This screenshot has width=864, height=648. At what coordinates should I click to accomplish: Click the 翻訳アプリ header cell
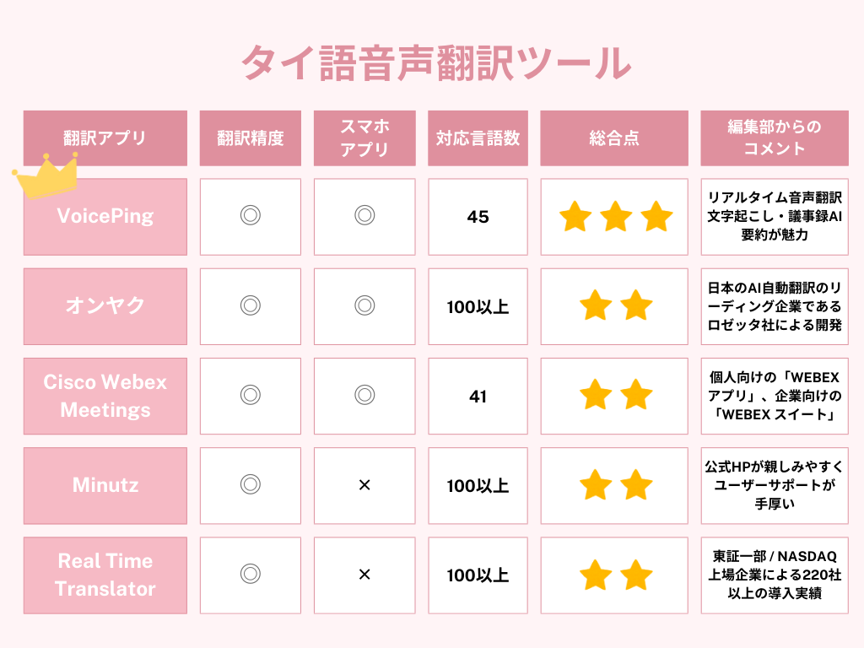[105, 138]
